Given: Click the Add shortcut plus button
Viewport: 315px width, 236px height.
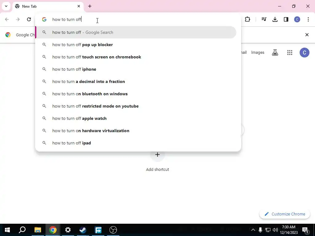Looking at the screenshot, I should [x=157, y=155].
